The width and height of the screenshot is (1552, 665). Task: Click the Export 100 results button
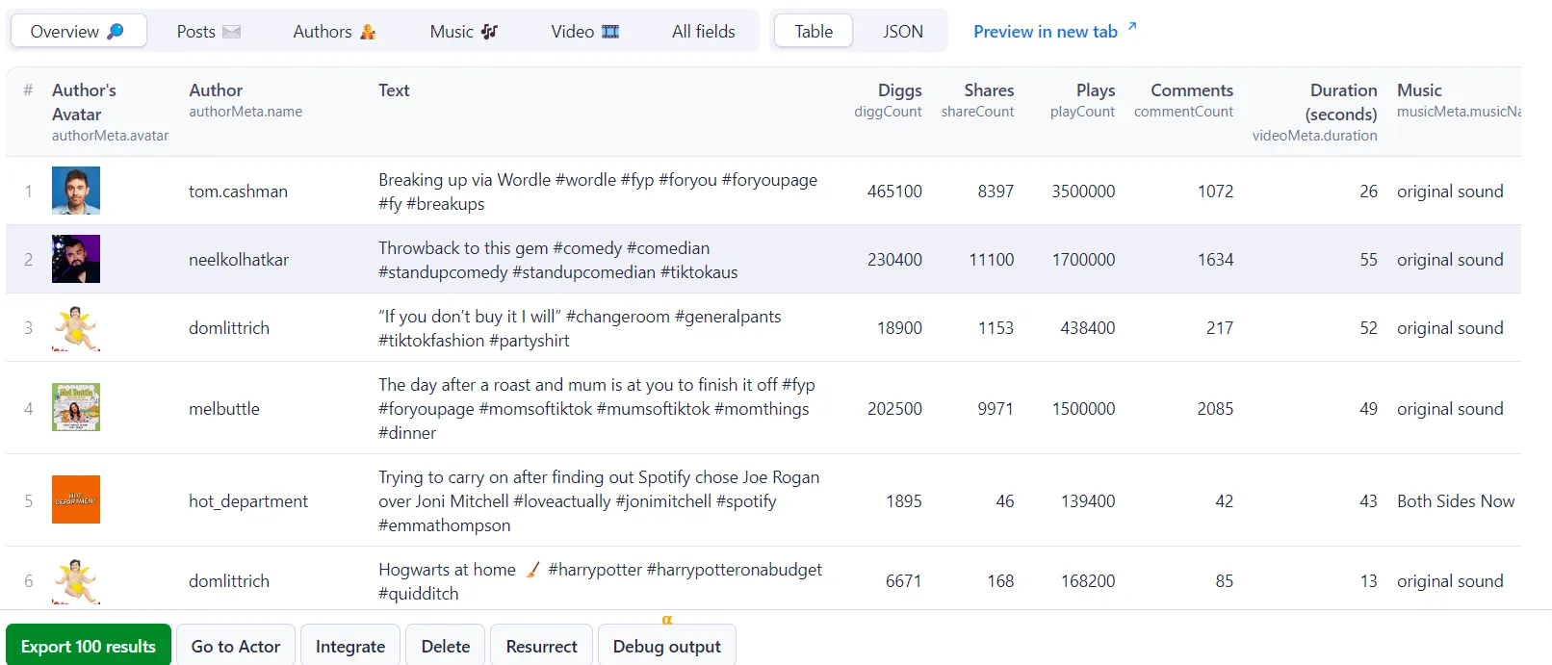click(x=89, y=645)
